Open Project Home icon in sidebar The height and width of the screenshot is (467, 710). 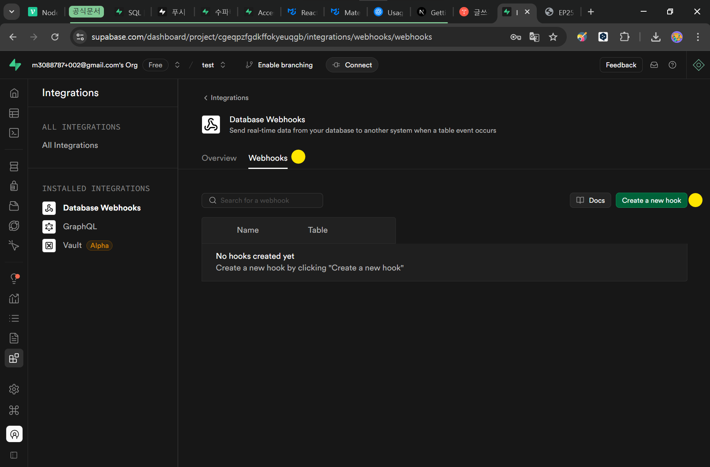(14, 93)
